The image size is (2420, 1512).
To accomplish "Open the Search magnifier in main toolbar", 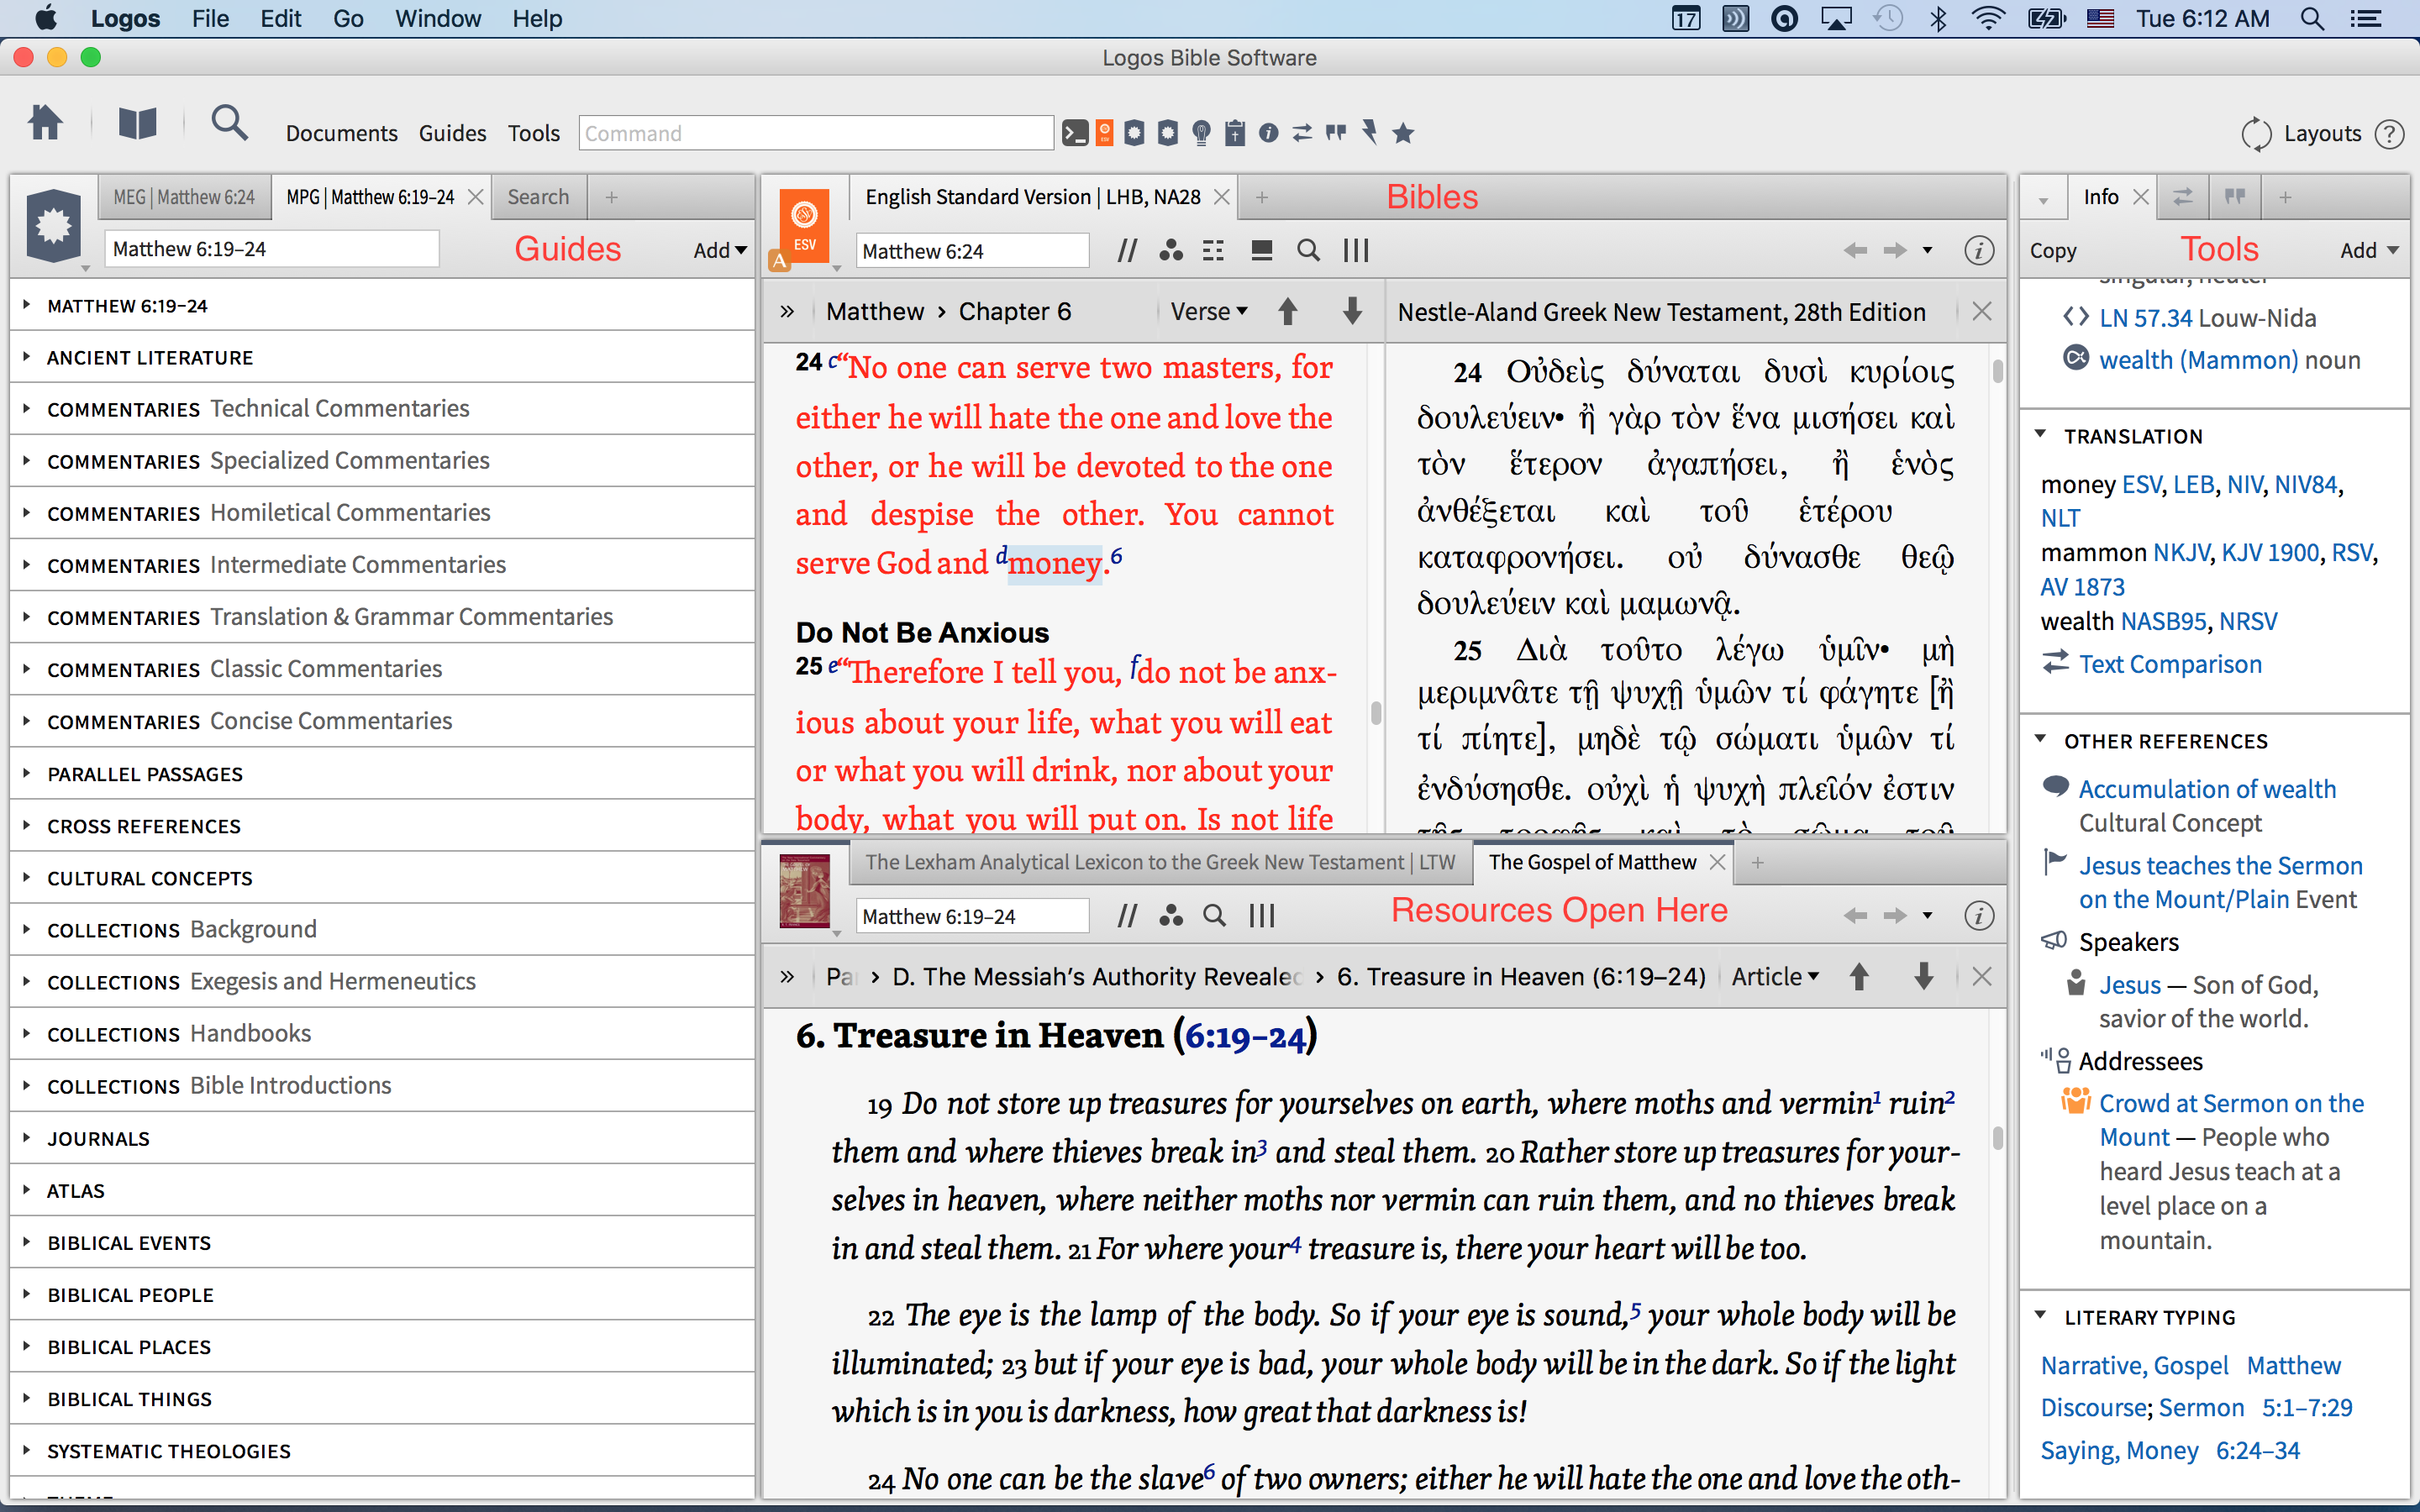I will pyautogui.click(x=229, y=123).
